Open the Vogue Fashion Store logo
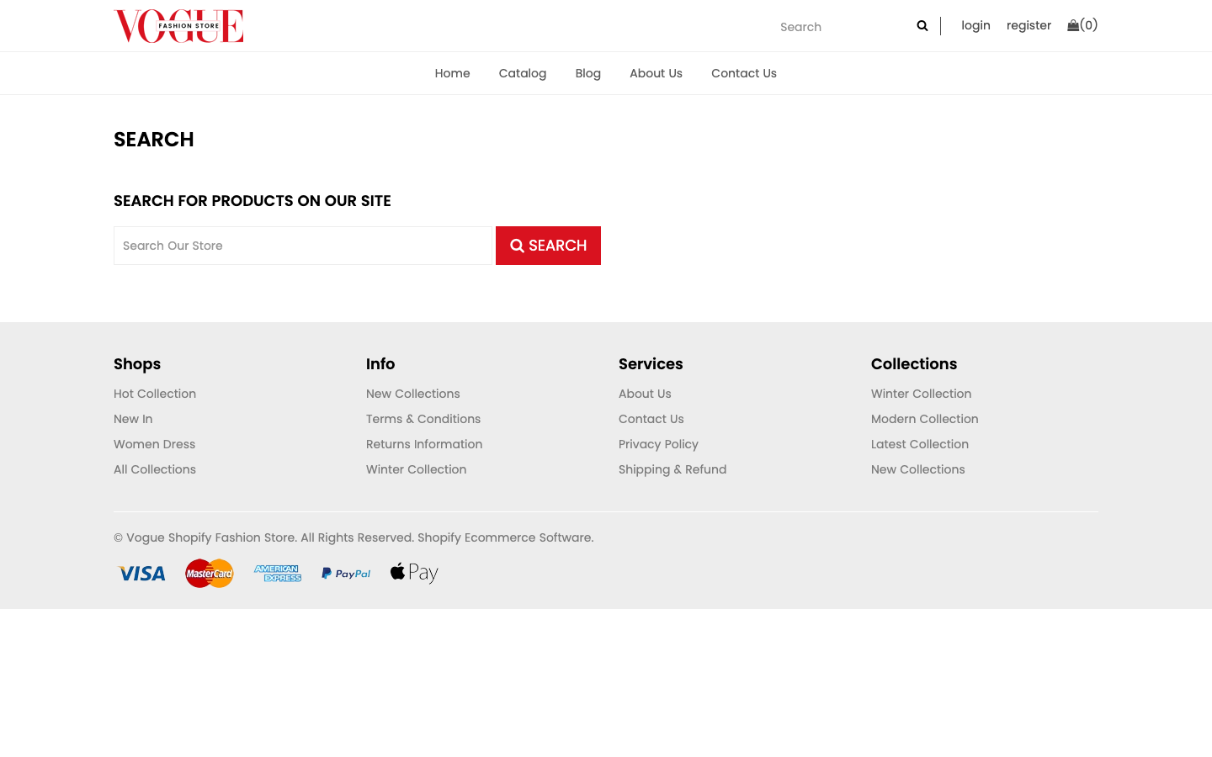This screenshot has width=1212, height=757. click(178, 26)
